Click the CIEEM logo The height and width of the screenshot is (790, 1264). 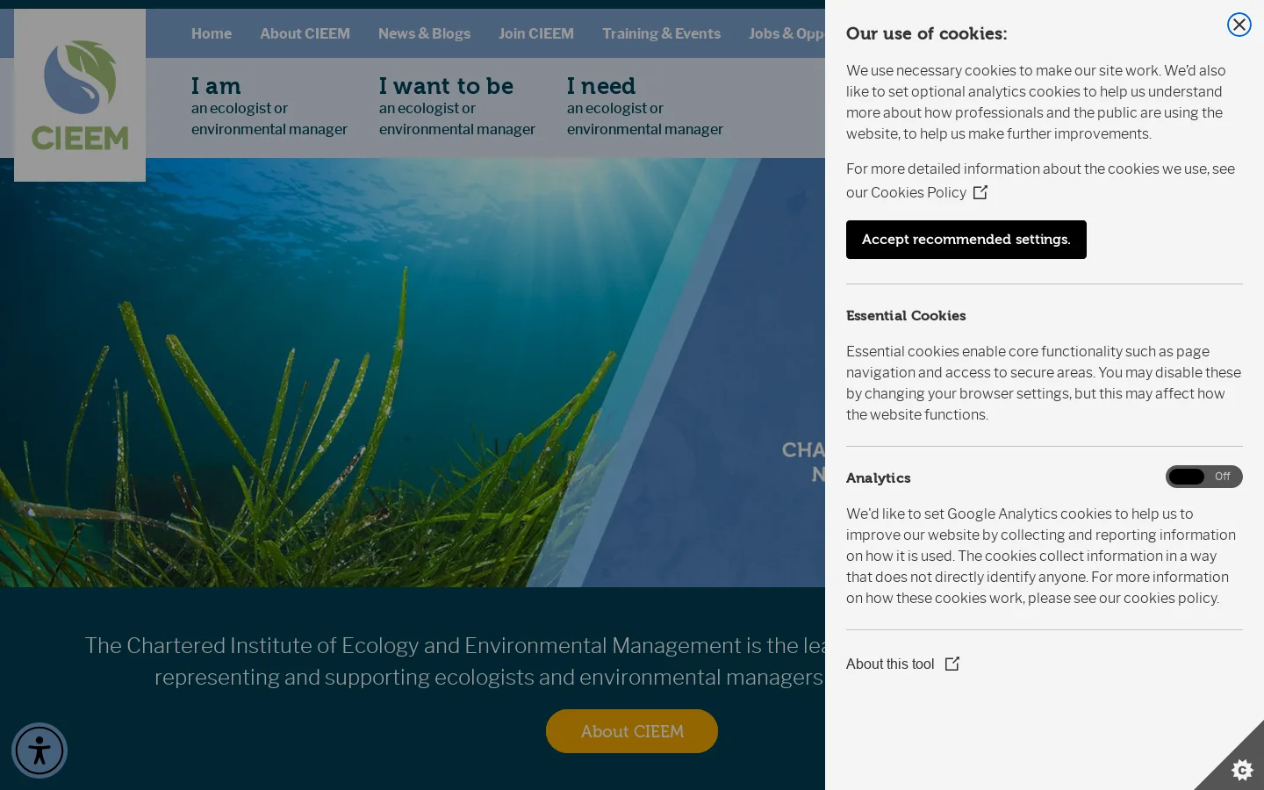pyautogui.click(x=80, y=95)
